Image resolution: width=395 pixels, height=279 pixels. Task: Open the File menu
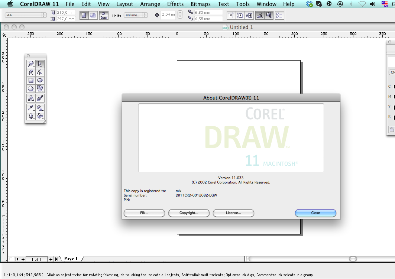[70, 4]
